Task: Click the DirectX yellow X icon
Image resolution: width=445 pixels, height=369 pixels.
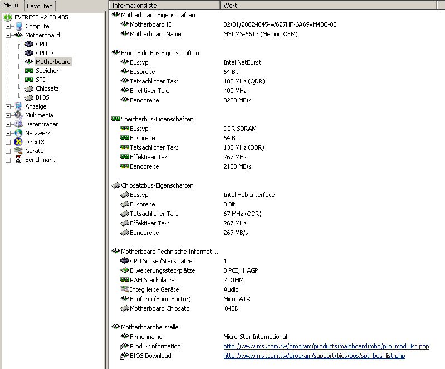Action: [18, 142]
